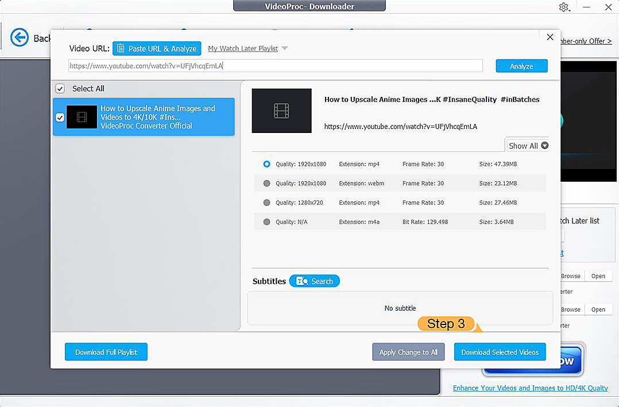Screen dimensions: 619x407
Task: Click the No subtitle area
Action: click(x=400, y=308)
